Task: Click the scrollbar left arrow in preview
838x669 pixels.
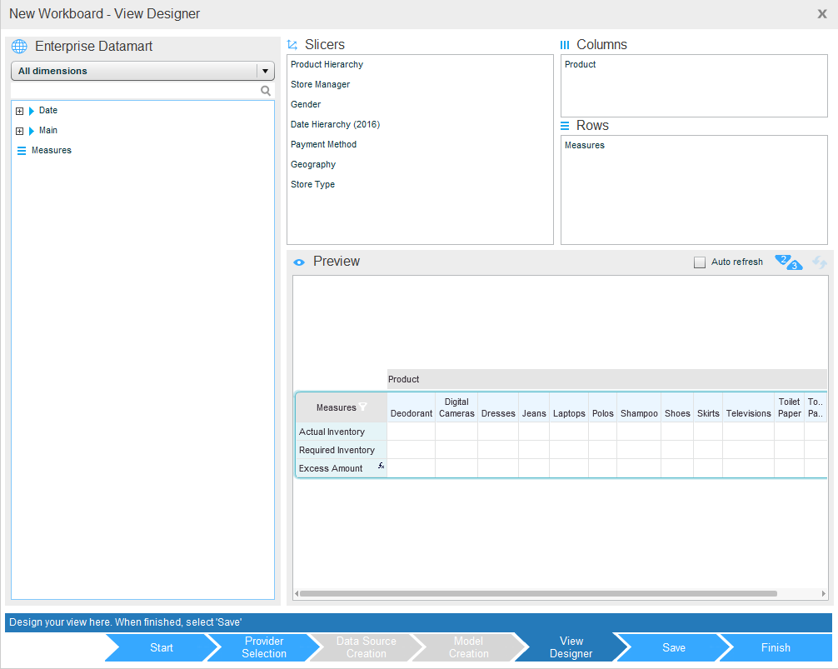Action: tap(297, 594)
